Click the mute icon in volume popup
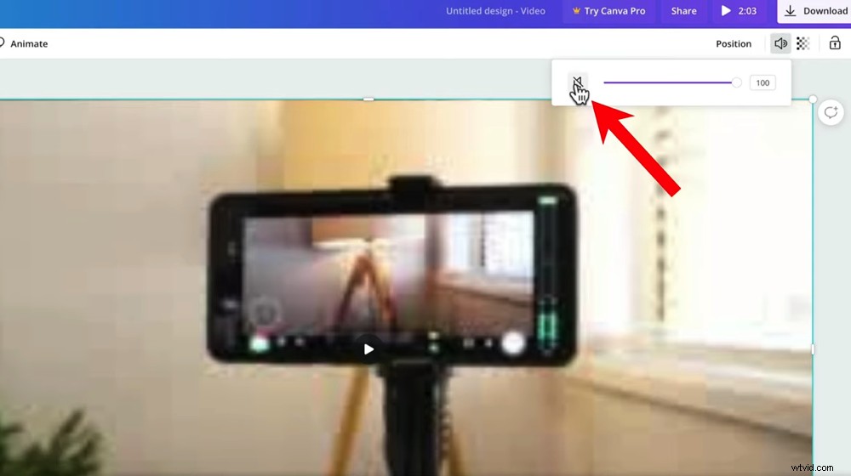 (578, 83)
